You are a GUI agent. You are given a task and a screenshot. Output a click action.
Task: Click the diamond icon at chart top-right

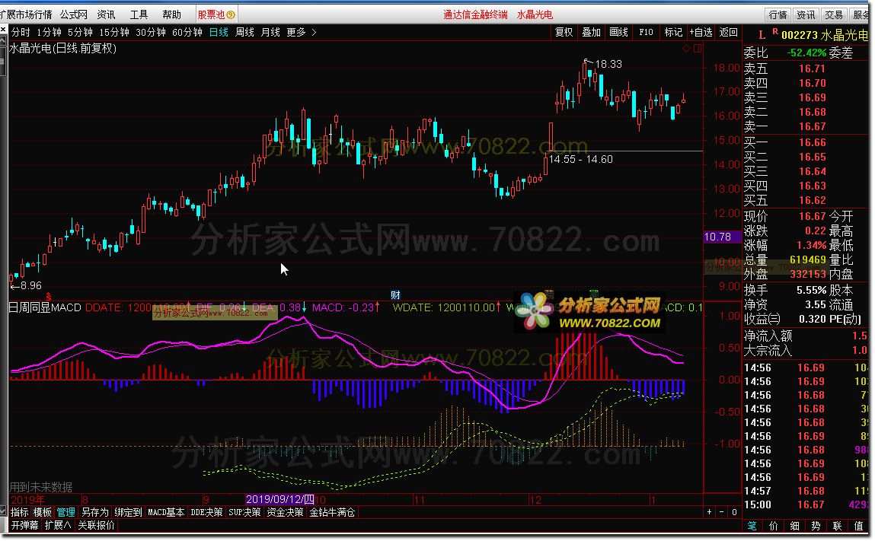click(x=686, y=49)
